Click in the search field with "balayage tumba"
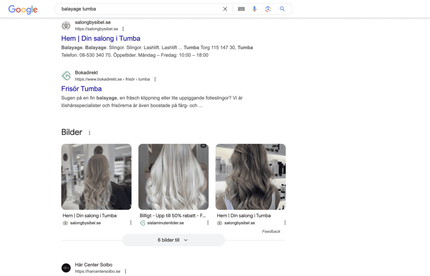 coord(139,9)
